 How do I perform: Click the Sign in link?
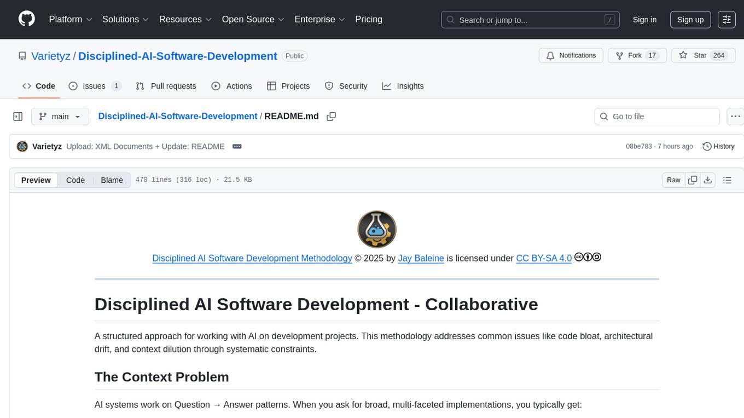coord(644,20)
